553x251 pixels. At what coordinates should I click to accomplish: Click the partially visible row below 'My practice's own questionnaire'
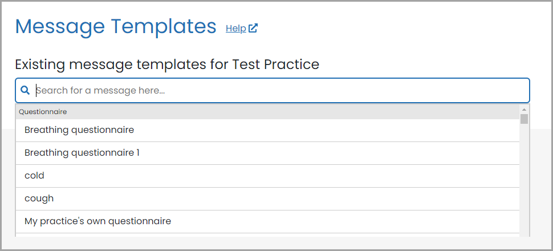(267, 235)
